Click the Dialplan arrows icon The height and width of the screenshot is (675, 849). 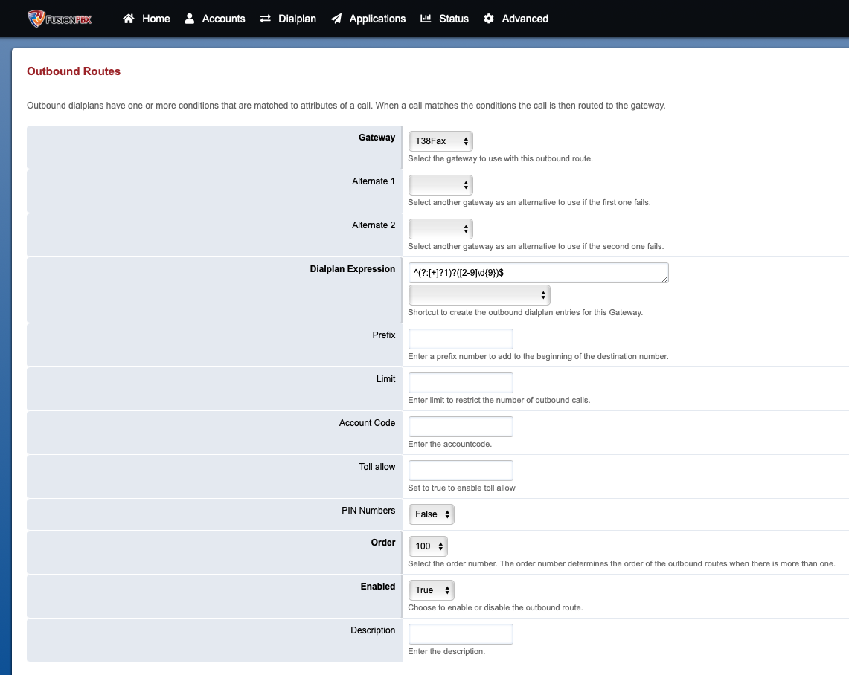[x=266, y=19]
